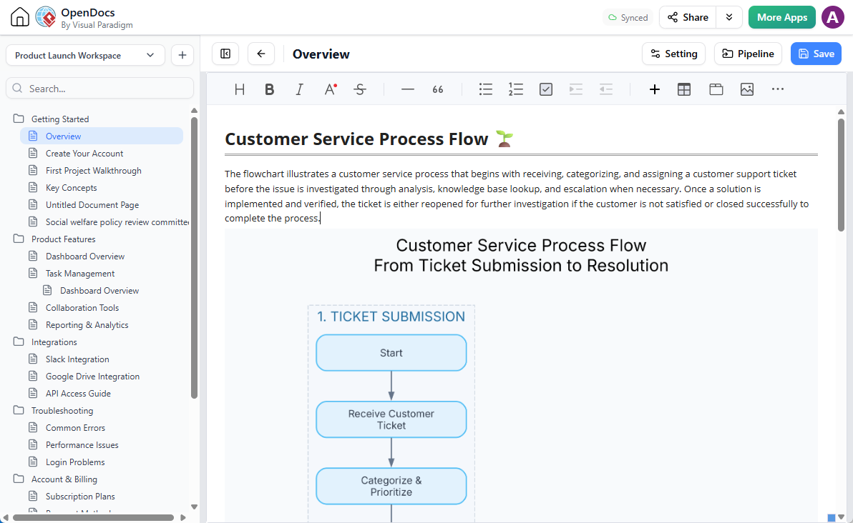Image resolution: width=853 pixels, height=523 pixels.
Task: Create a numbered list
Action: (x=516, y=89)
